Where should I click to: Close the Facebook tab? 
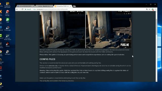pos(33,6)
